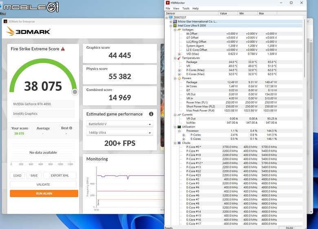Click the Physics score 55 382 value

(x=119, y=76)
